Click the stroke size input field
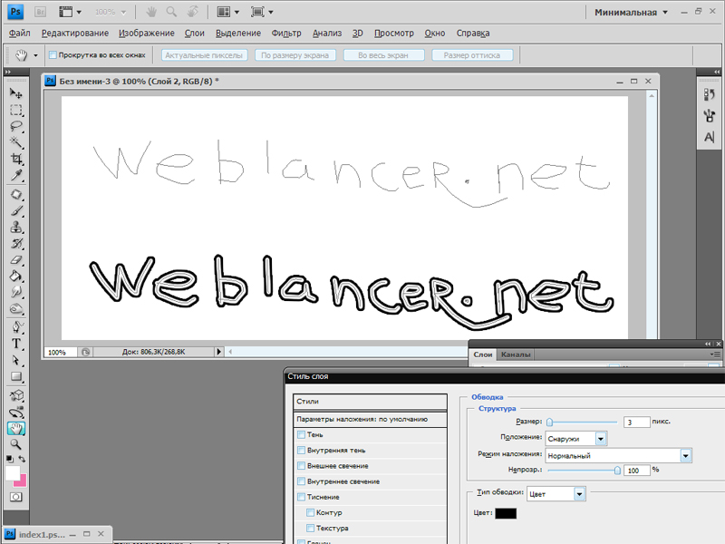 coord(637,422)
